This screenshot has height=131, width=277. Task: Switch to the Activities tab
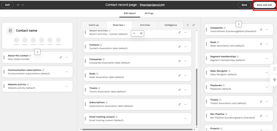click(145, 25)
